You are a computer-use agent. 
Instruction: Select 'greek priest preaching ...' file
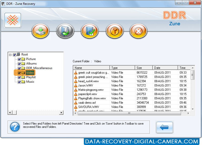pos(93,77)
